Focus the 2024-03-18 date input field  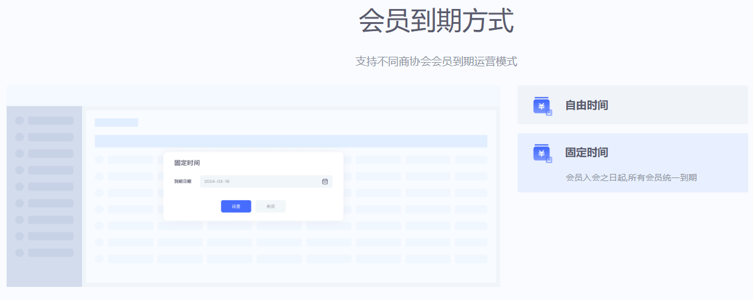258,182
